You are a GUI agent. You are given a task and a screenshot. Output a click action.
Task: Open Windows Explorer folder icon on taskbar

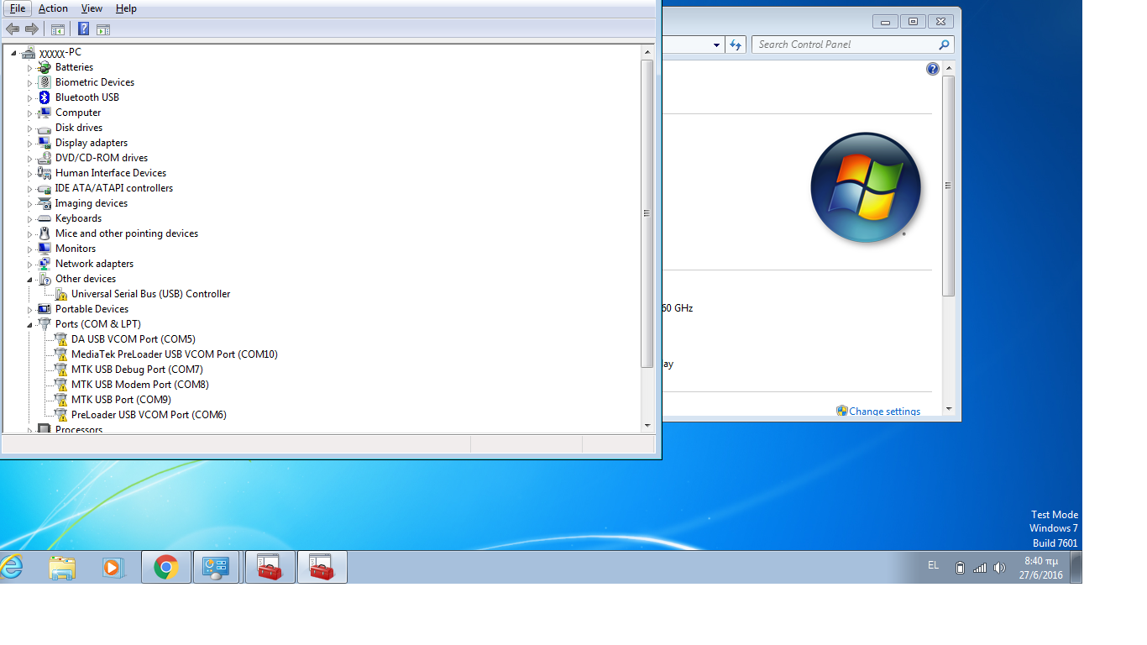coord(62,567)
